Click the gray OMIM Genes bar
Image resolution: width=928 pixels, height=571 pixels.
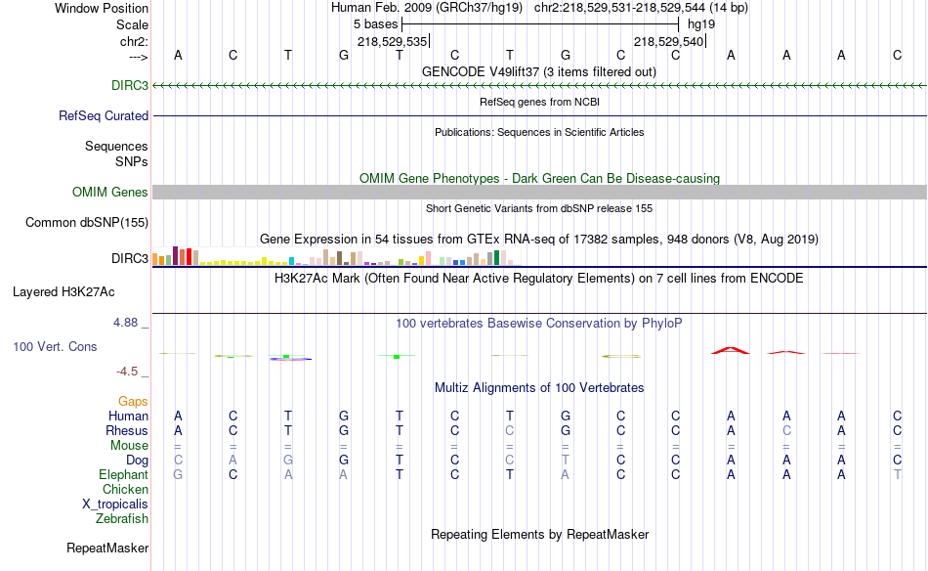click(x=539, y=192)
